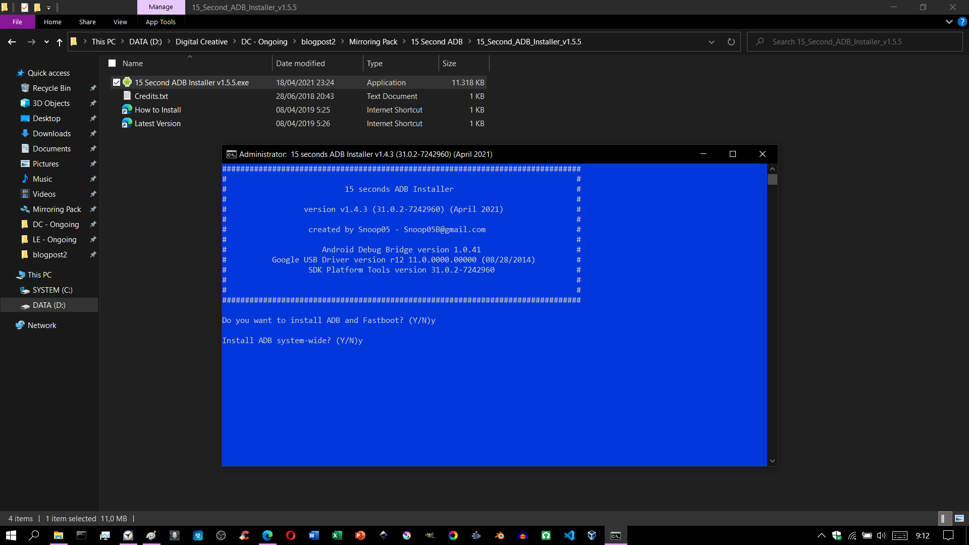Open Network in the navigation pane
This screenshot has width=969, height=545.
(x=41, y=325)
